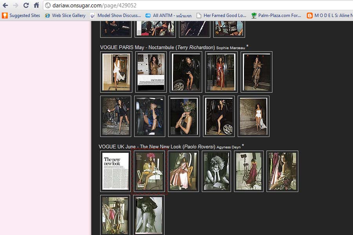Image resolution: width=353 pixels, height=235 pixels.
Task: Open Vogue Paris red dress thumbnail
Action: tap(221, 72)
